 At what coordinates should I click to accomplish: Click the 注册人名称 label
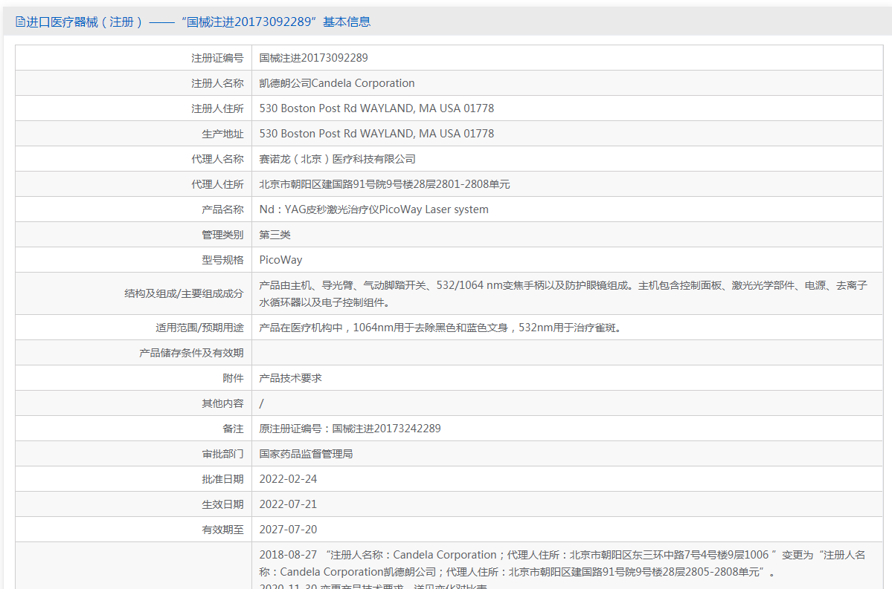(217, 83)
